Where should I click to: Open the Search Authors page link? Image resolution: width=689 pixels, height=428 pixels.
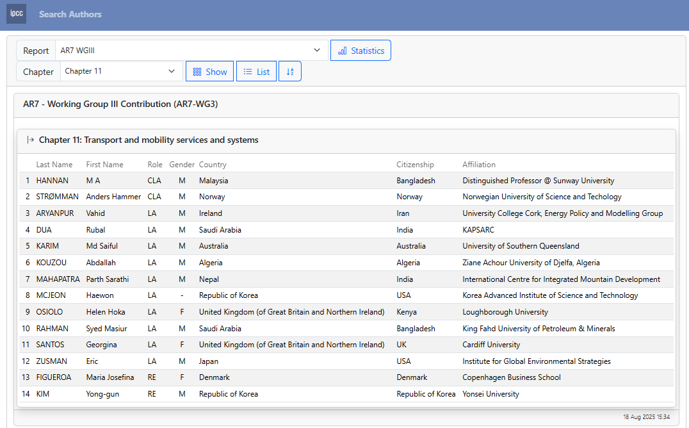pyautogui.click(x=70, y=14)
